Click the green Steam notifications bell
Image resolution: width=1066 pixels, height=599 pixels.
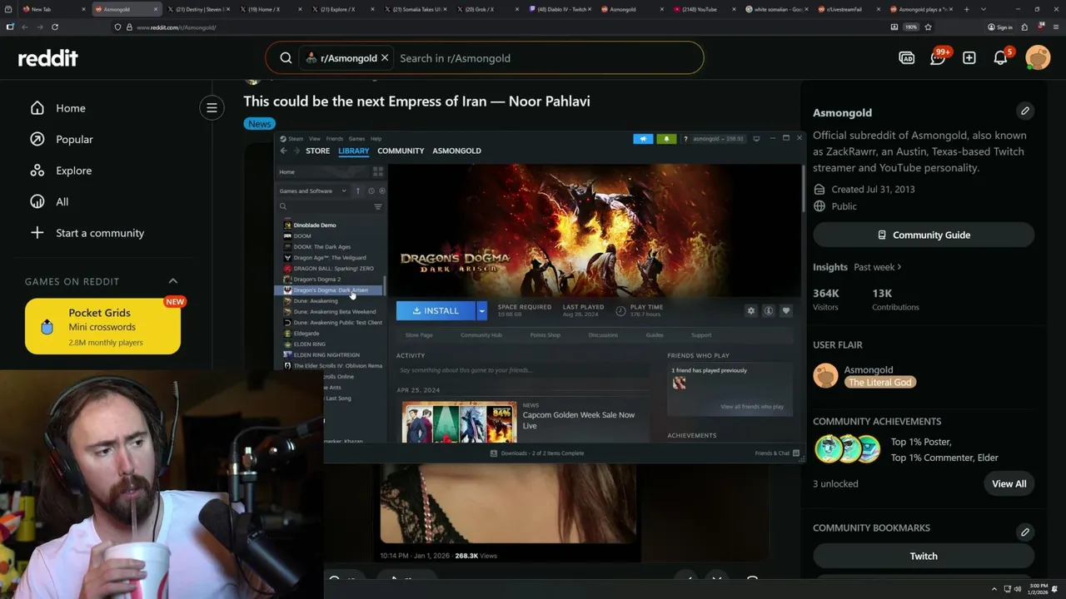pyautogui.click(x=666, y=139)
